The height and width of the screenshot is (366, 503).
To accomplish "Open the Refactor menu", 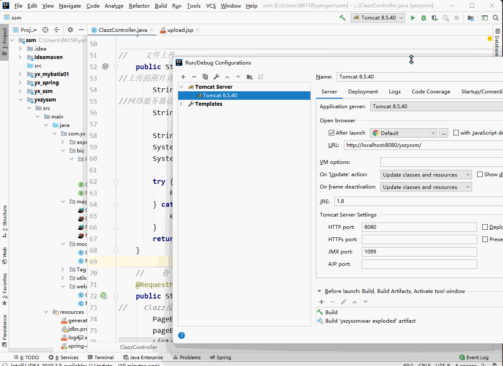I will coord(139,6).
